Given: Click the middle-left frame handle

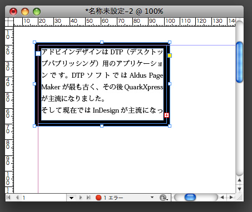Looking at the screenshot, I should [34, 84].
